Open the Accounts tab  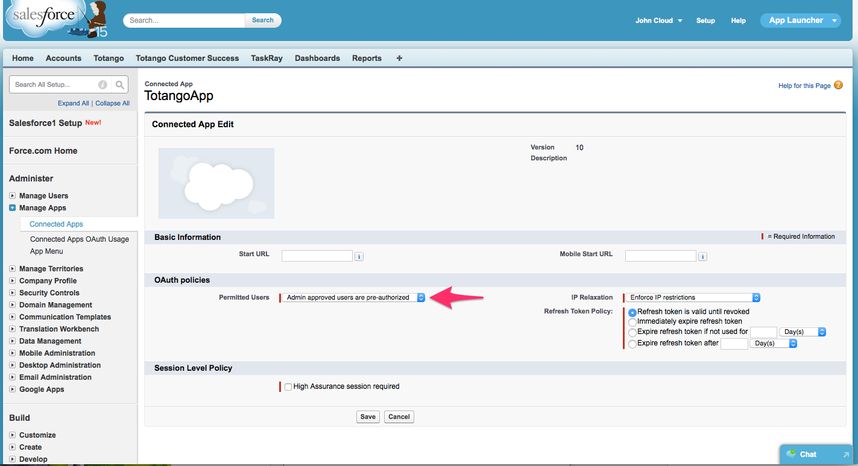point(63,58)
